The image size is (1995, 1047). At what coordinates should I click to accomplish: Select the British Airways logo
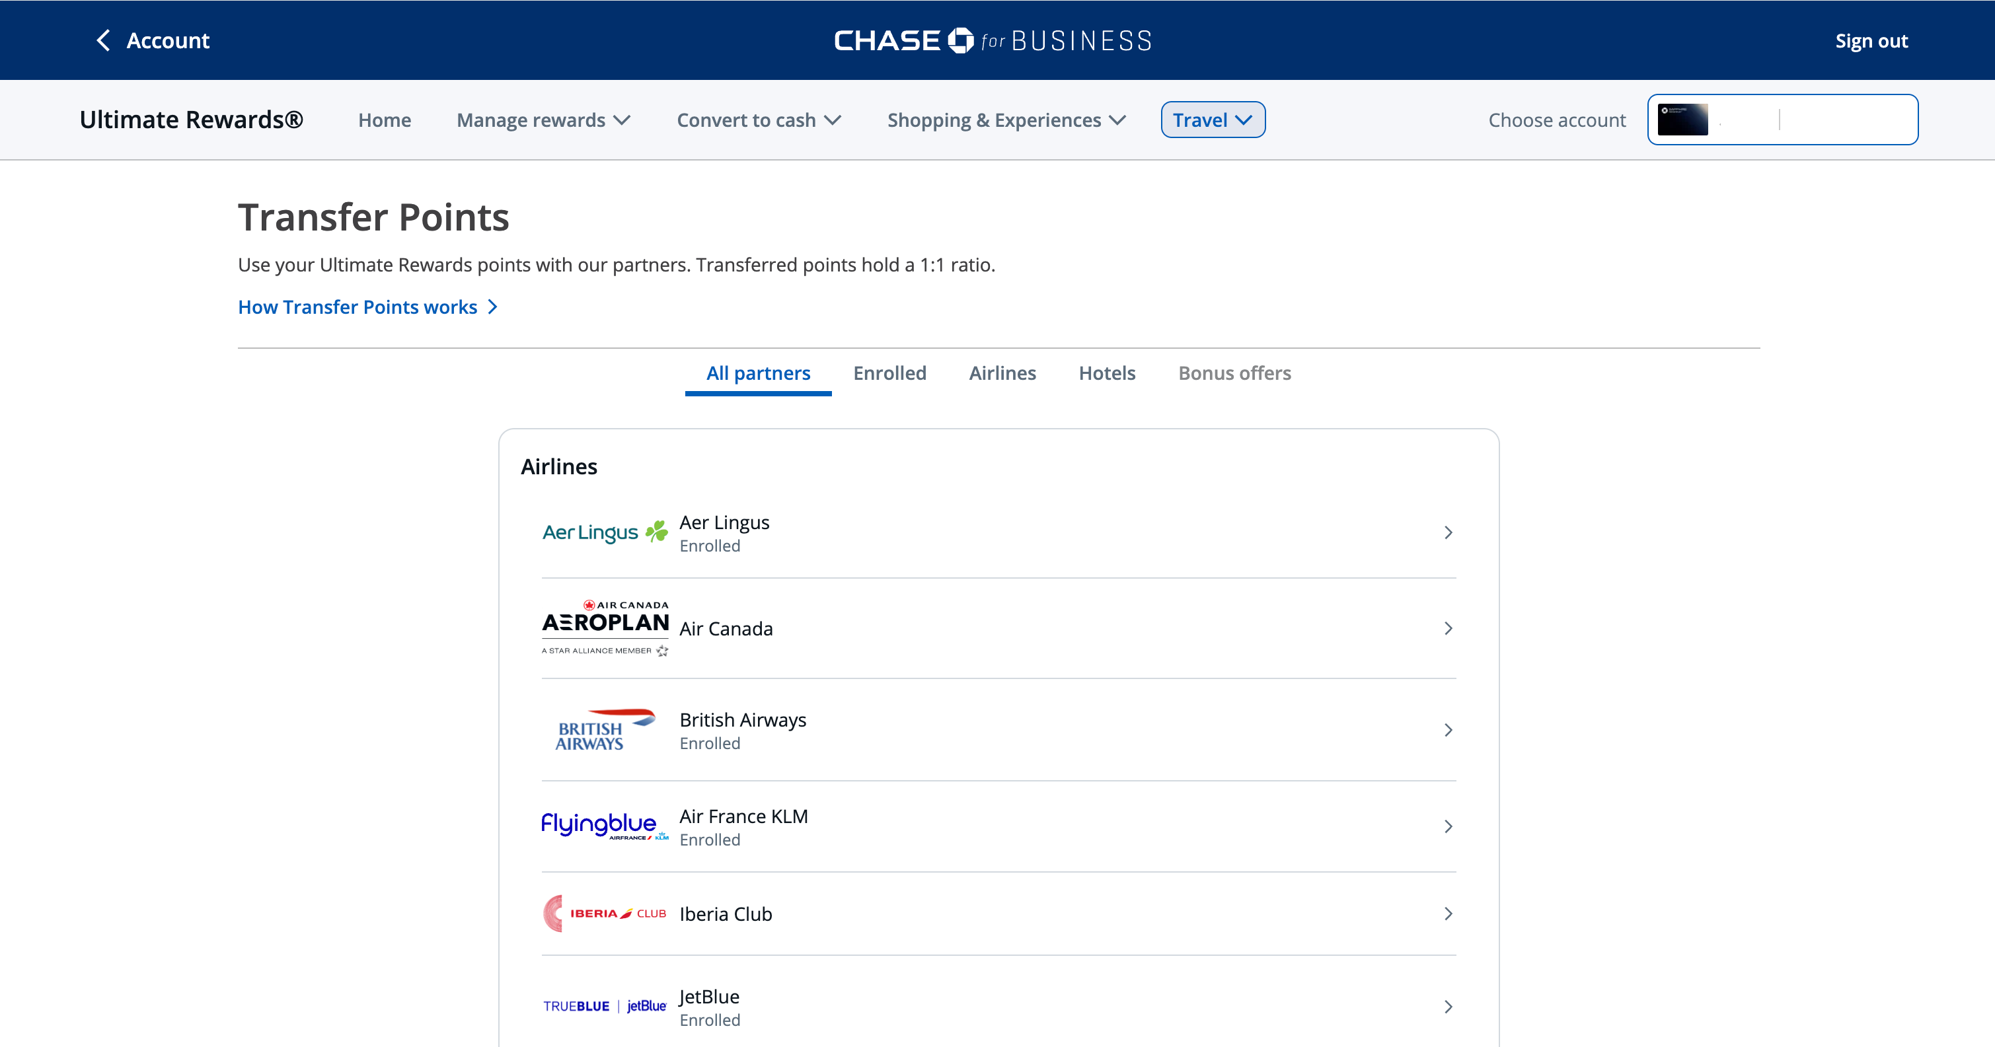[x=603, y=729]
